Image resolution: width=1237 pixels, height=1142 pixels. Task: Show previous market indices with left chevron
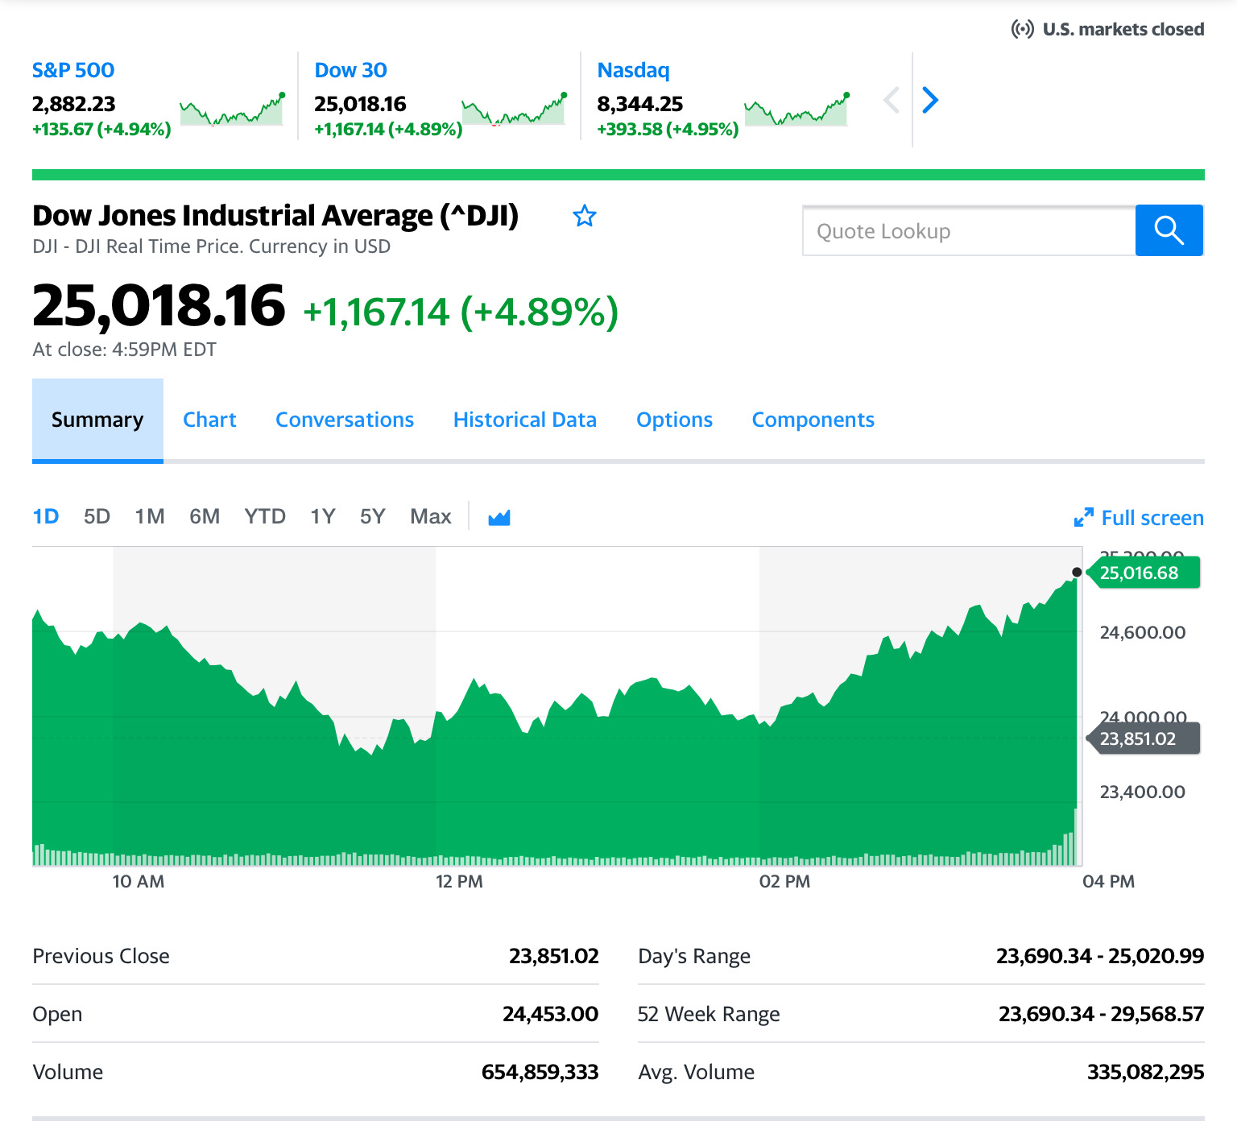point(892,100)
